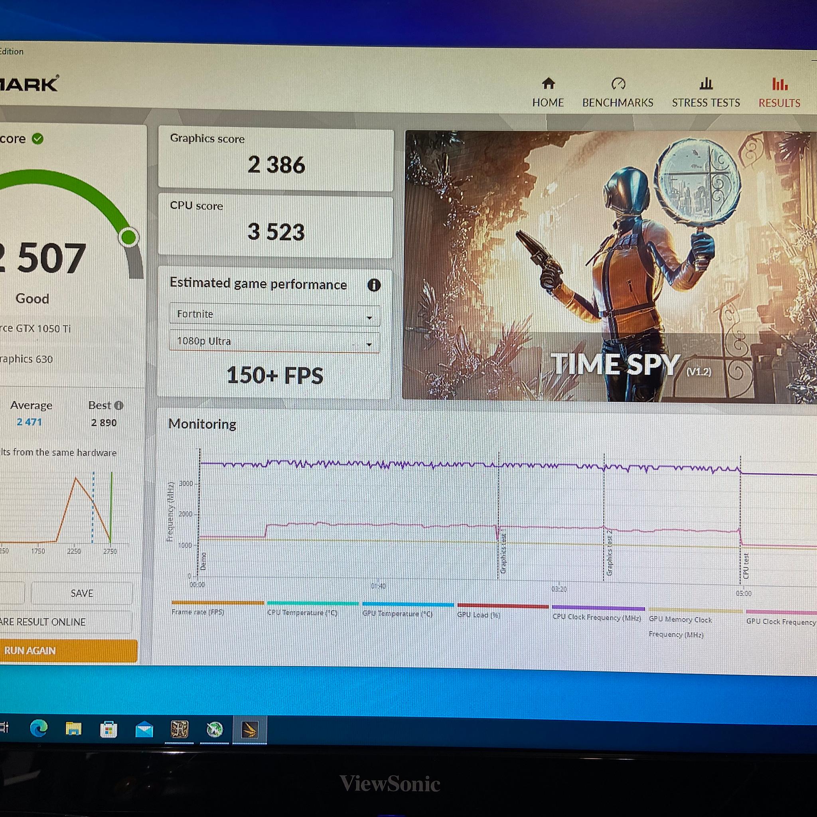This screenshot has height=817, width=817.
Task: Open STRESS TESTS bar chart icon
Action: pyautogui.click(x=706, y=83)
